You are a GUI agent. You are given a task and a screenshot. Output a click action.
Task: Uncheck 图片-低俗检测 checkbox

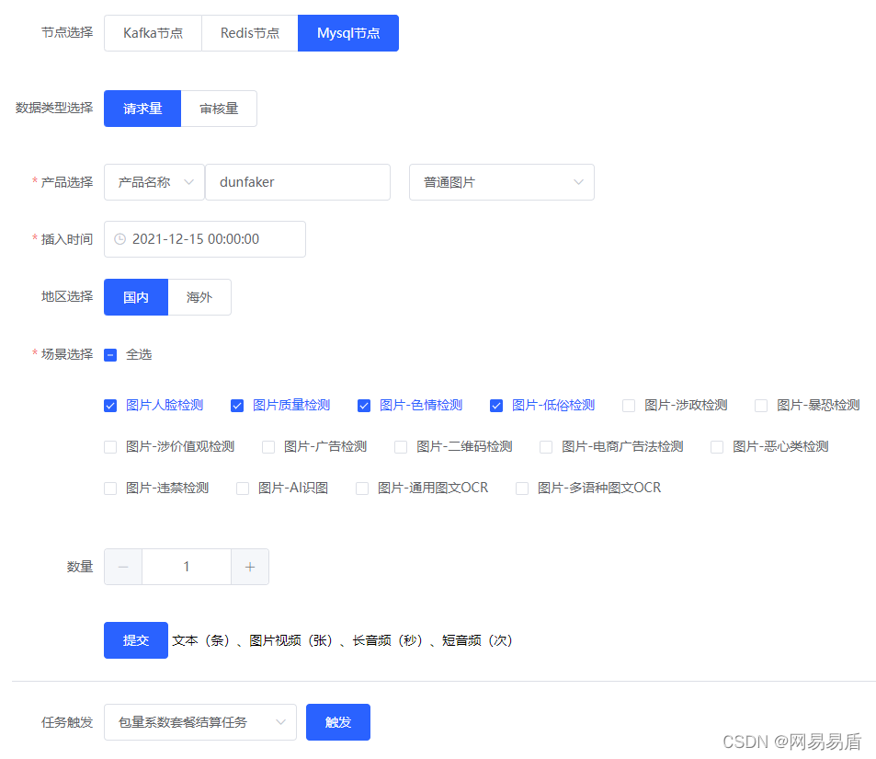pos(496,406)
